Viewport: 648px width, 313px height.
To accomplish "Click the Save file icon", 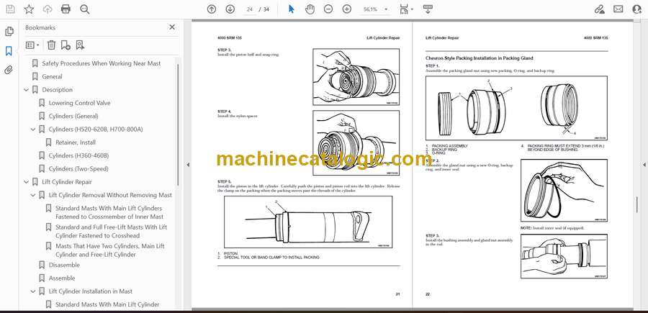I will pos(10,9).
